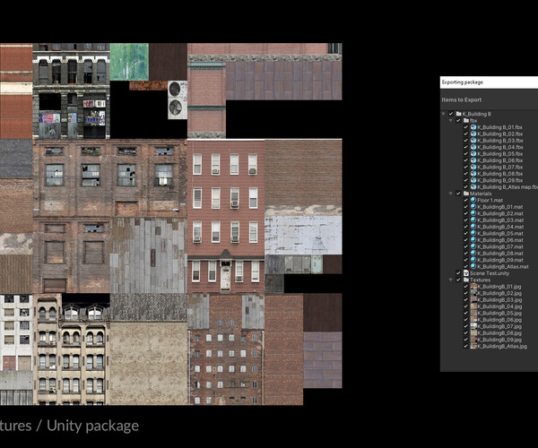
Task: Click the mesh icon of K_Building B_06.fbx
Action: 473,160
